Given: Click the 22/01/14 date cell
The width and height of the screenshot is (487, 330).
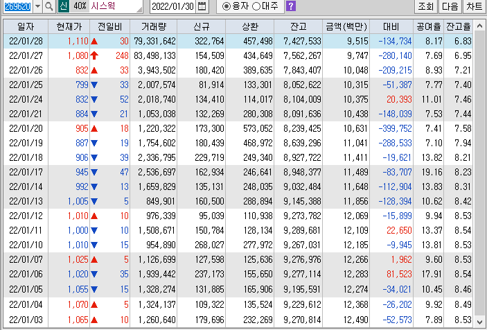Looking at the screenshot, I should tap(26, 186).
